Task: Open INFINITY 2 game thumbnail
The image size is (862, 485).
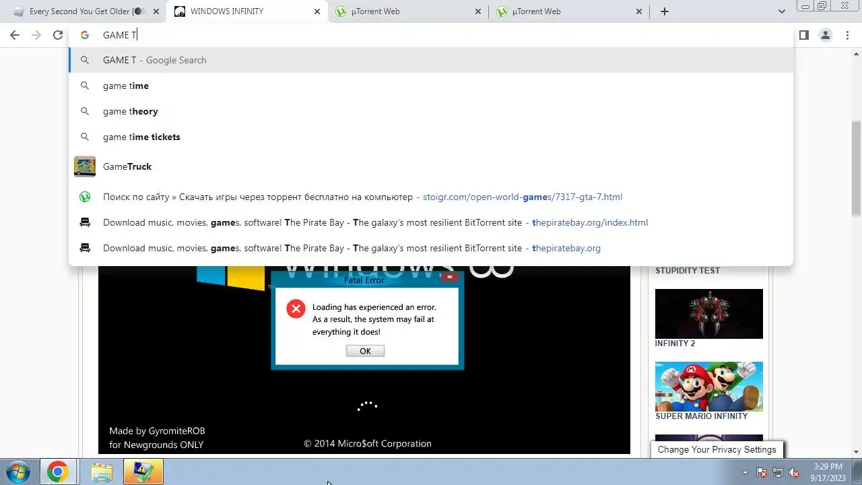Action: 709,314
